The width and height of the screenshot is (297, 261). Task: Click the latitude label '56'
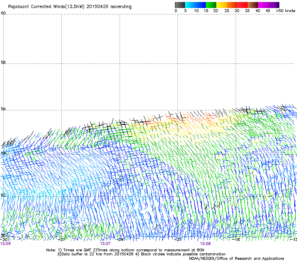point(3,109)
